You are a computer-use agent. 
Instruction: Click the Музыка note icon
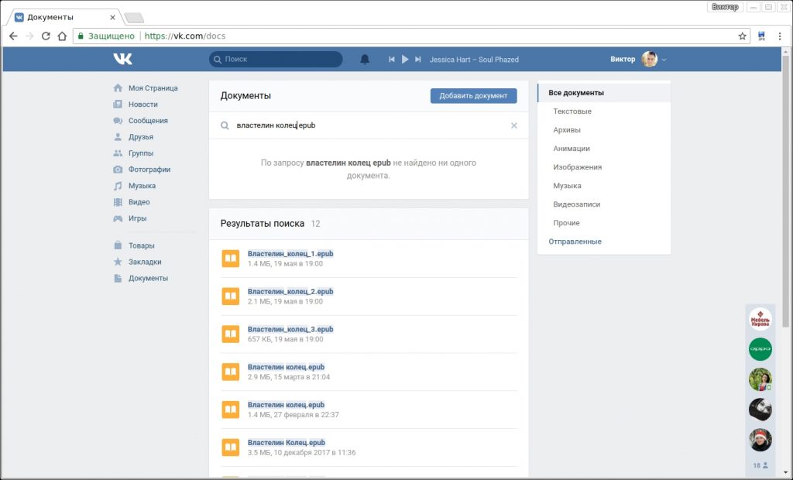tap(118, 186)
